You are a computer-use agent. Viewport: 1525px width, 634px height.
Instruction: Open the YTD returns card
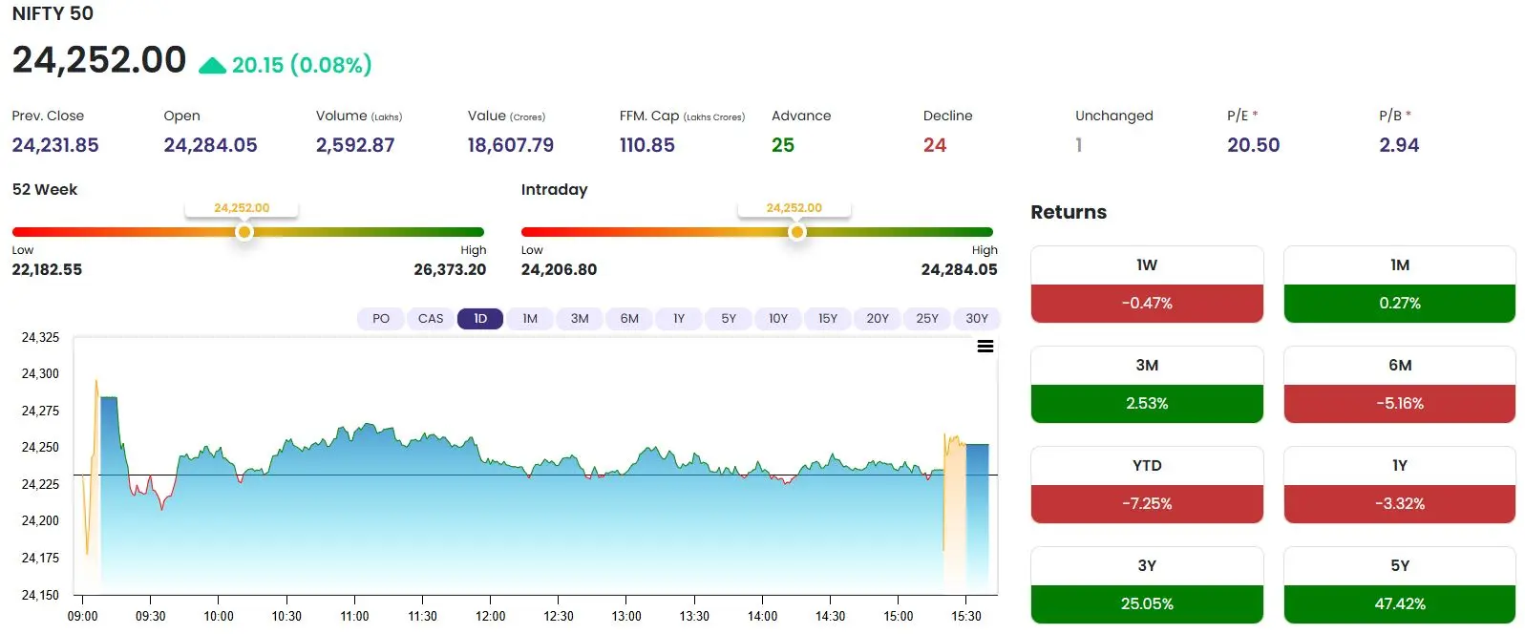click(x=1147, y=485)
